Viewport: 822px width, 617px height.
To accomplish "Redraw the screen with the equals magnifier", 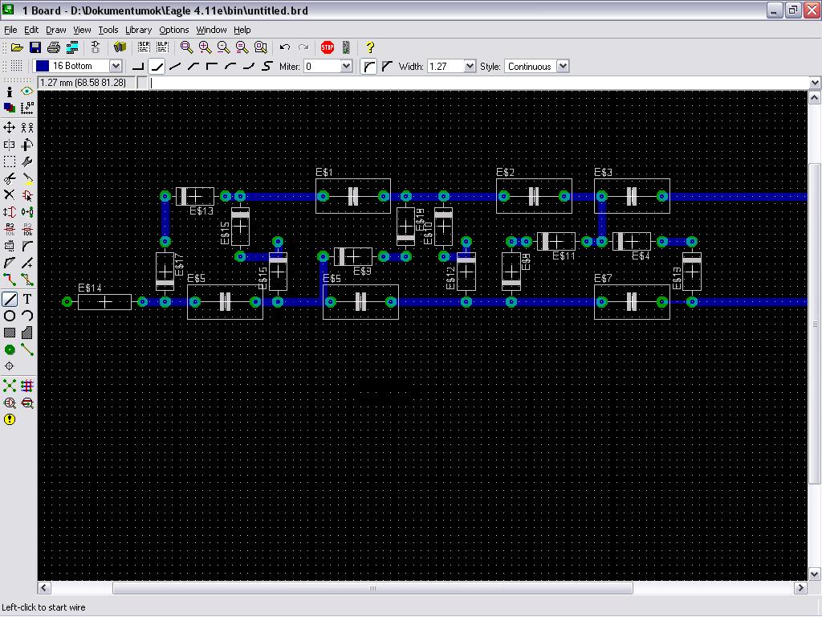I will [x=242, y=47].
